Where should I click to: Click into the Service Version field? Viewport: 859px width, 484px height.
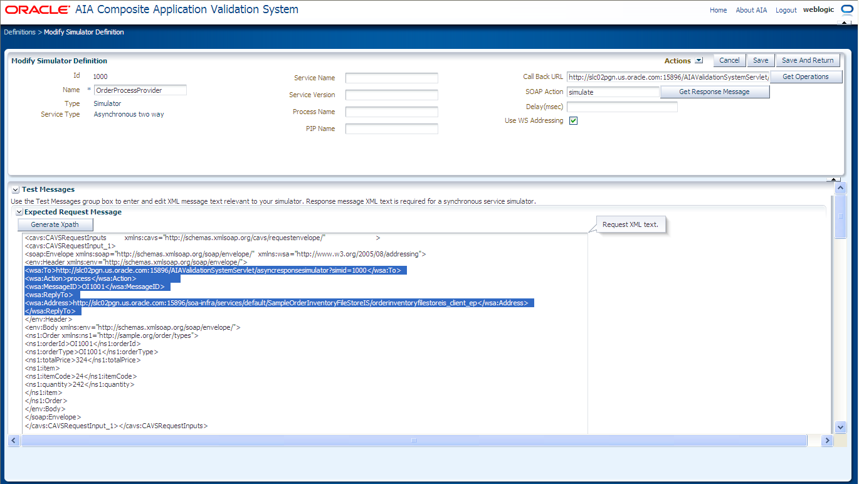click(x=392, y=95)
